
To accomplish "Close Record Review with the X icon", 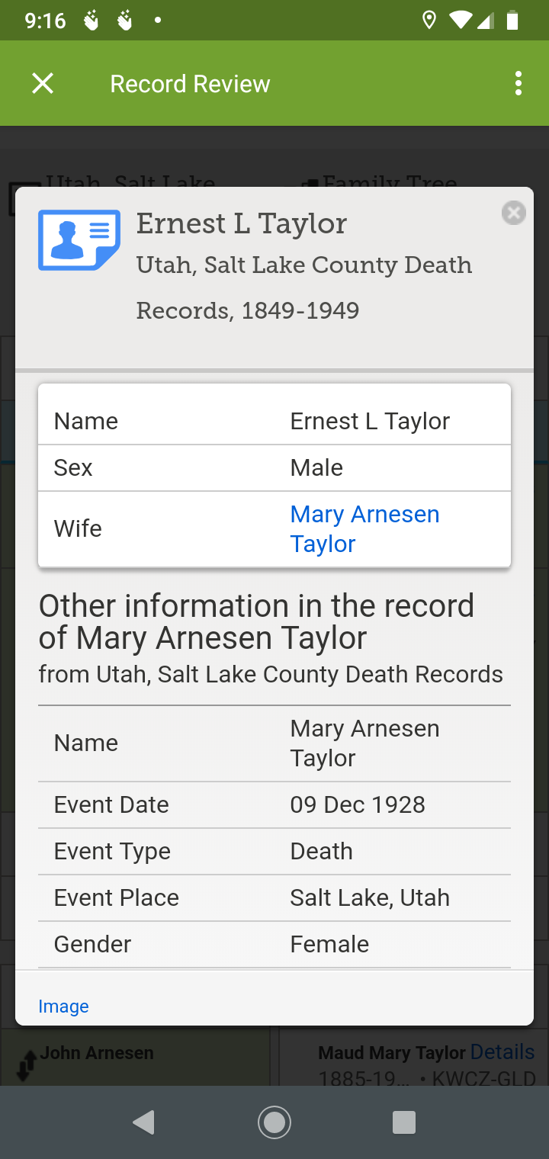I will pyautogui.click(x=43, y=83).
